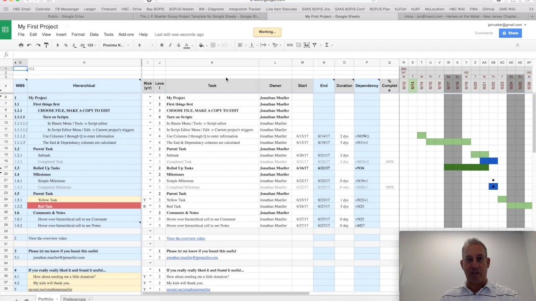This screenshot has width=536, height=301.
Task: Open the Proxima Nova font dropdown
Action: (x=116, y=45)
